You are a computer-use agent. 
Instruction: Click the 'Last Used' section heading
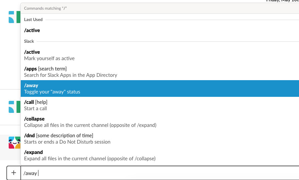(33, 20)
